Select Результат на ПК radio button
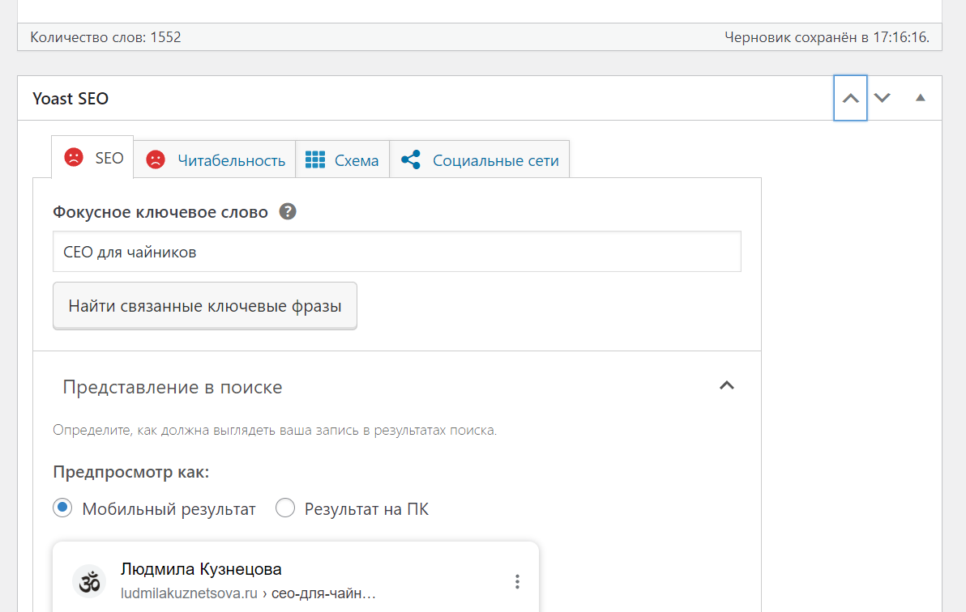This screenshot has width=966, height=612. click(285, 508)
